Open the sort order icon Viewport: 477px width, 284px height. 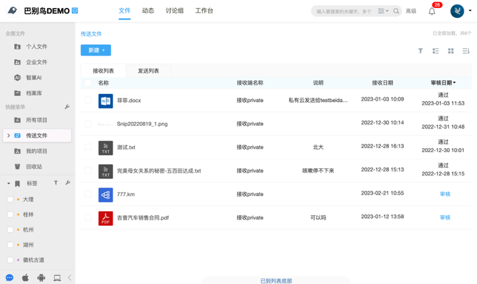[x=466, y=51]
